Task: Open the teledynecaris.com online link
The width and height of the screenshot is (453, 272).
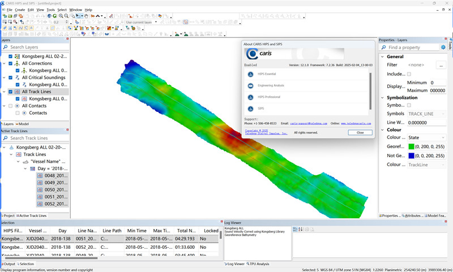Action: (x=356, y=123)
